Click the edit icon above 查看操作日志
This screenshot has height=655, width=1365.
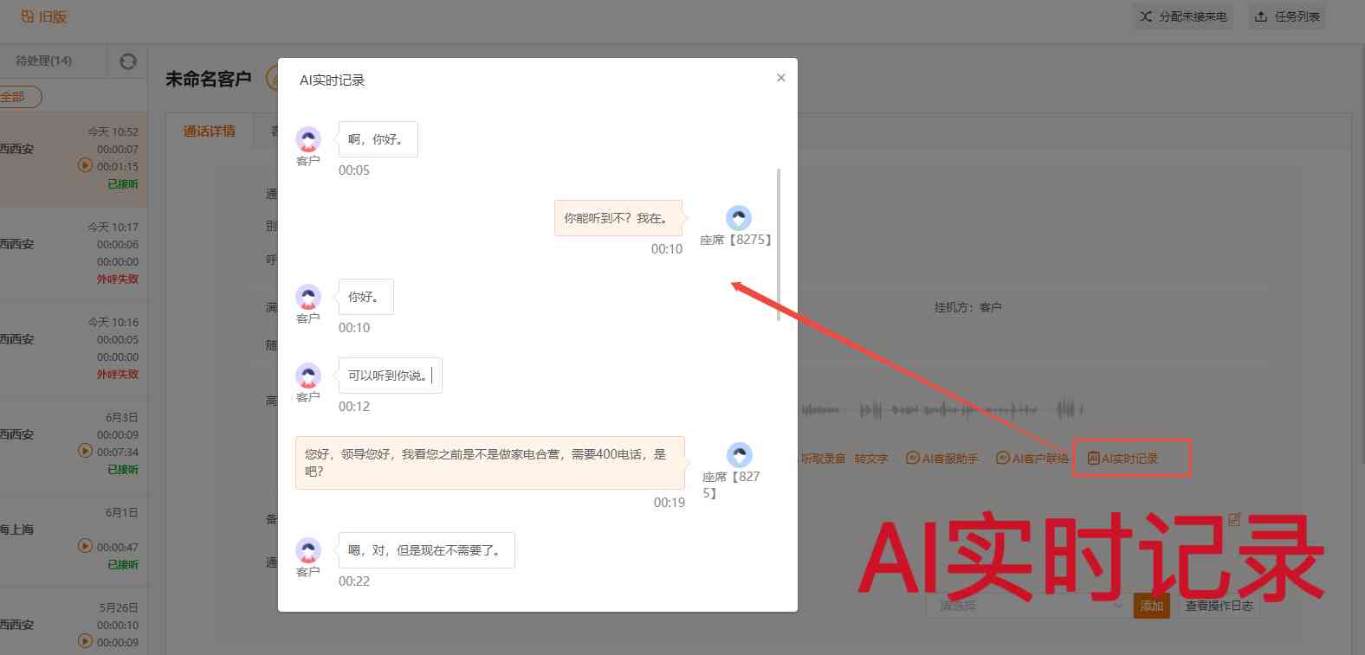[x=1234, y=520]
